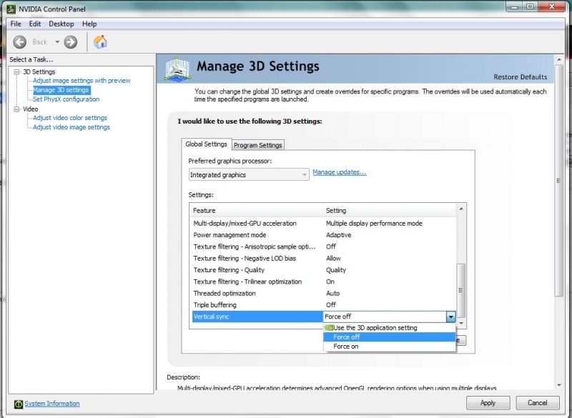This screenshot has height=418, width=572.
Task: Click the Apply button
Action: 488,403
